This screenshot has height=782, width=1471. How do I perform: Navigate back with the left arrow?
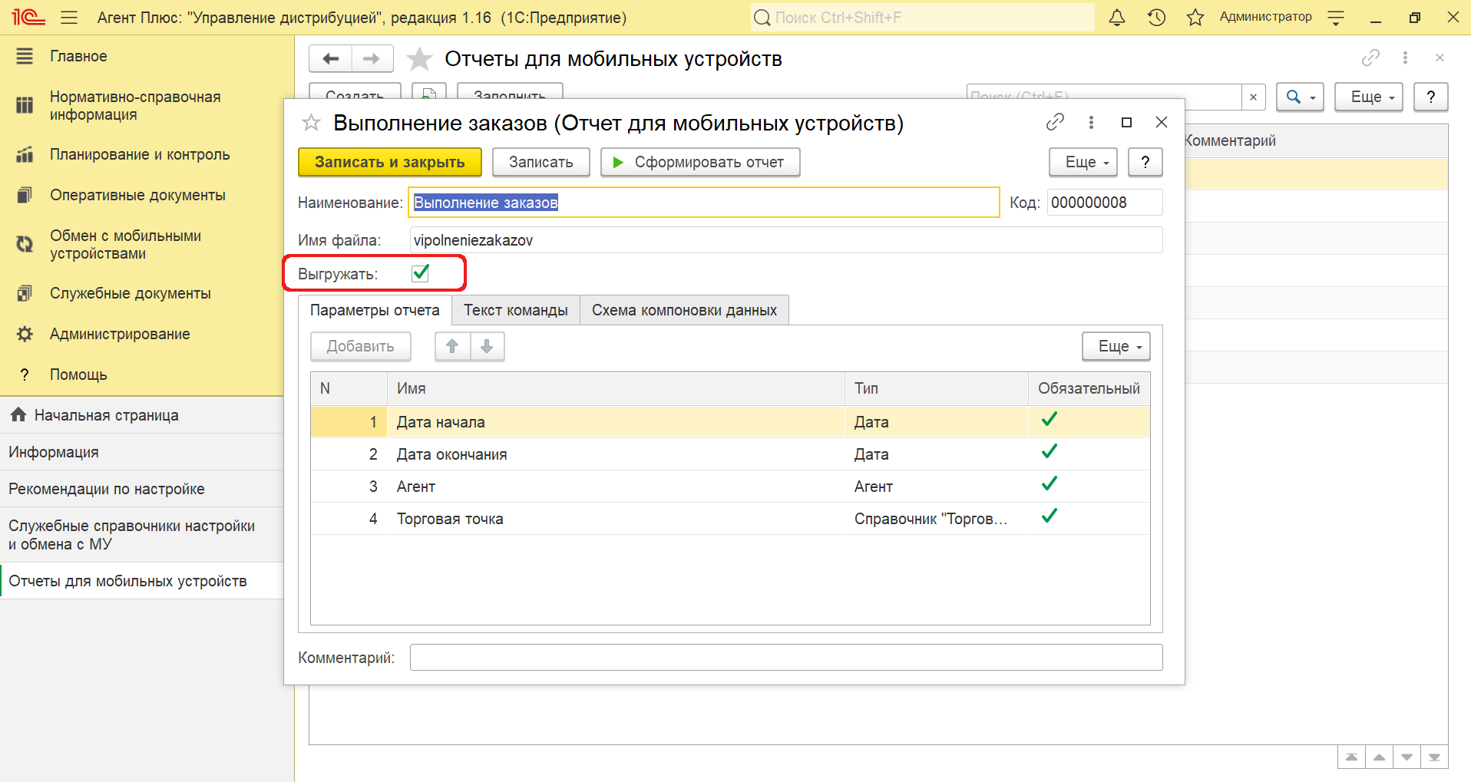(331, 58)
